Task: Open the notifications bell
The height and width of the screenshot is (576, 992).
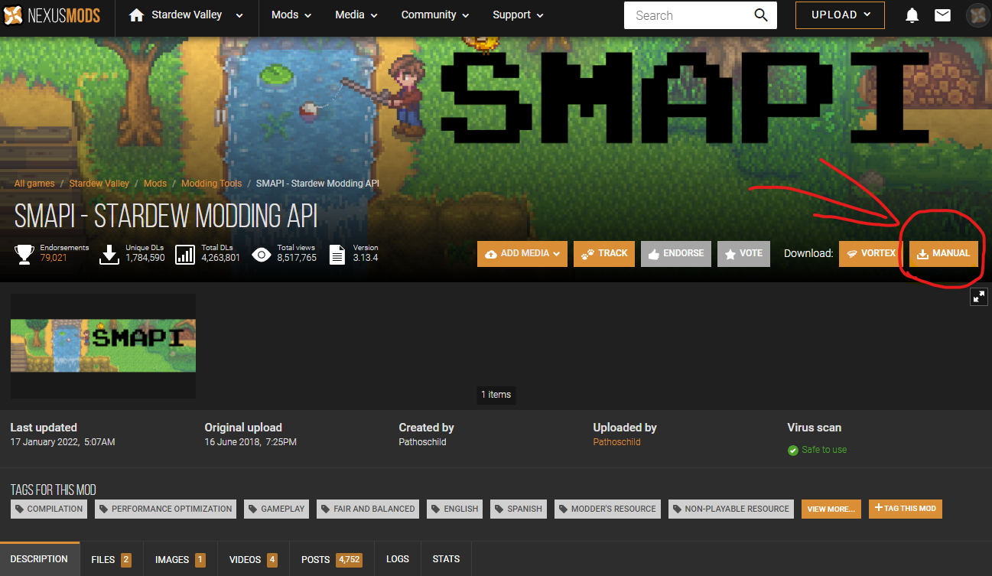Action: (x=912, y=15)
